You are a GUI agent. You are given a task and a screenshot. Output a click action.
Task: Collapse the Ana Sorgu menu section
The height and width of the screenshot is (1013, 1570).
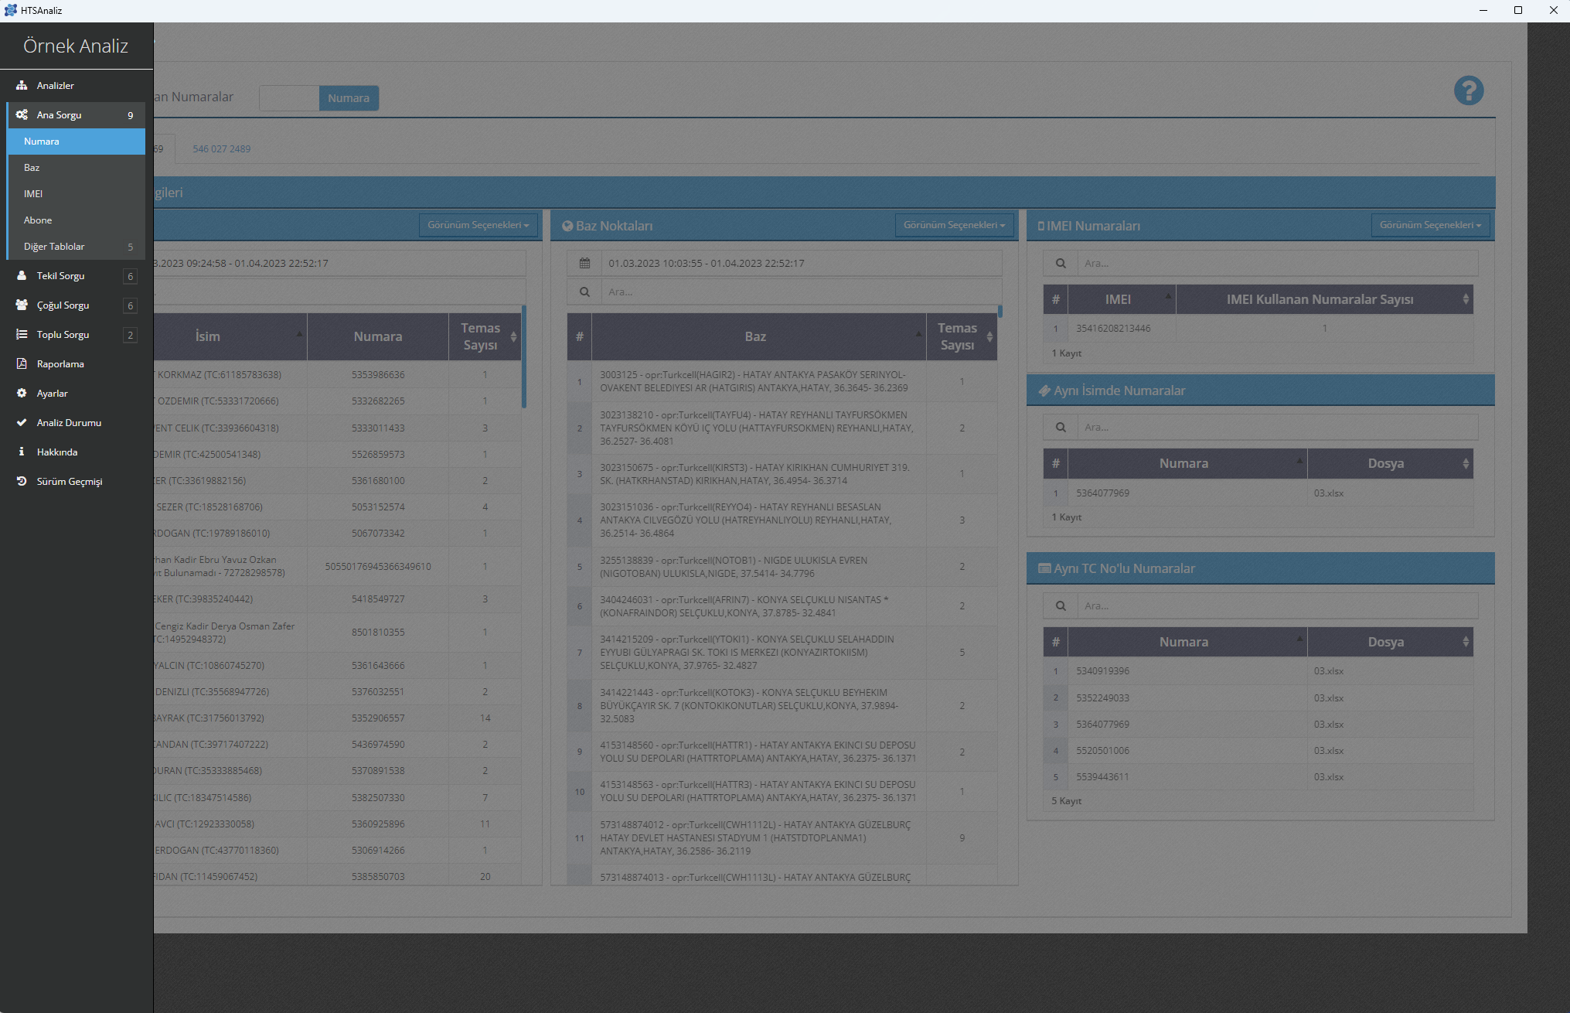(76, 115)
